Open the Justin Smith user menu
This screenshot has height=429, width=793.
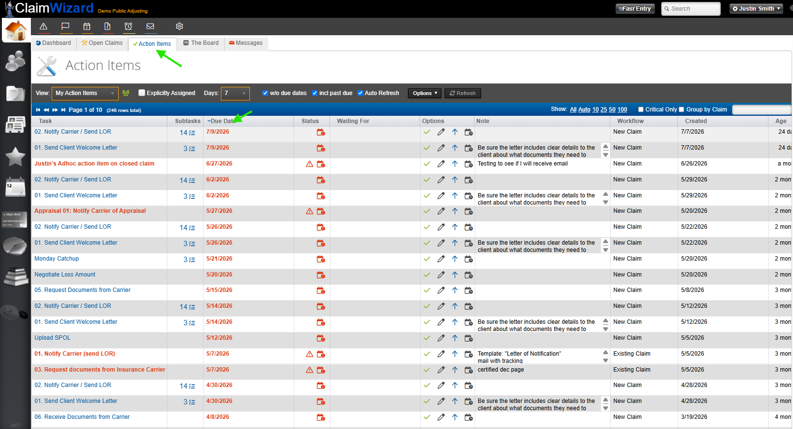click(755, 9)
